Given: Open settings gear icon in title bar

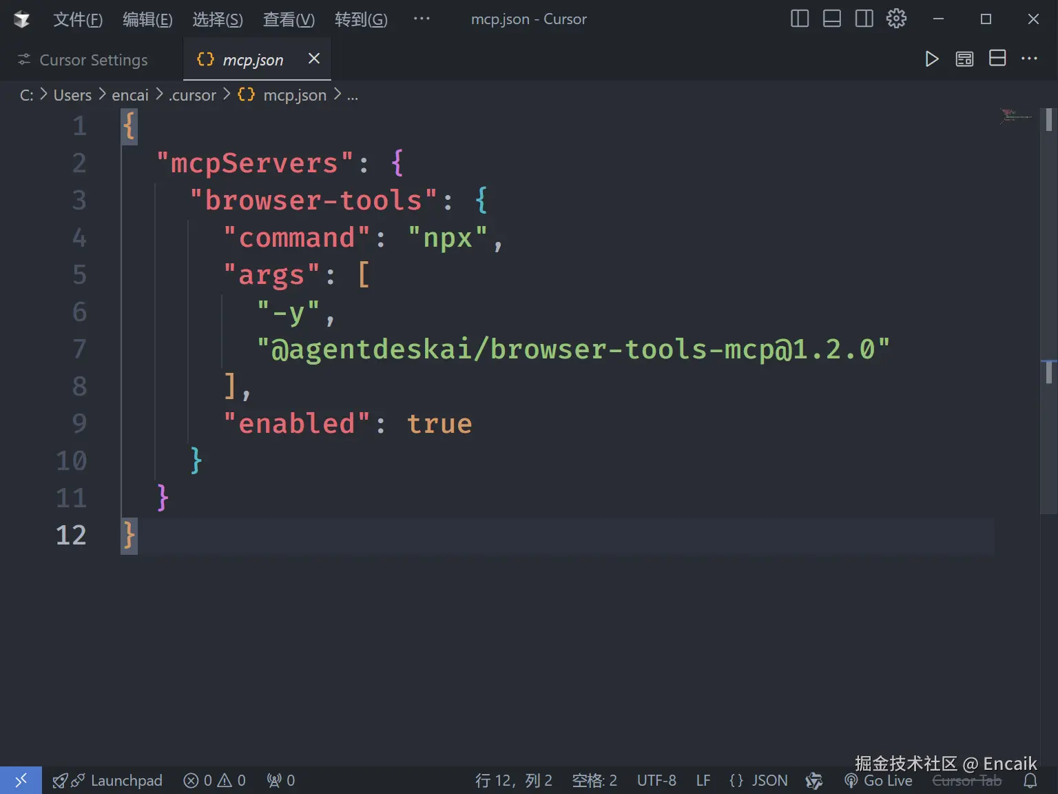Looking at the screenshot, I should pyautogui.click(x=896, y=19).
